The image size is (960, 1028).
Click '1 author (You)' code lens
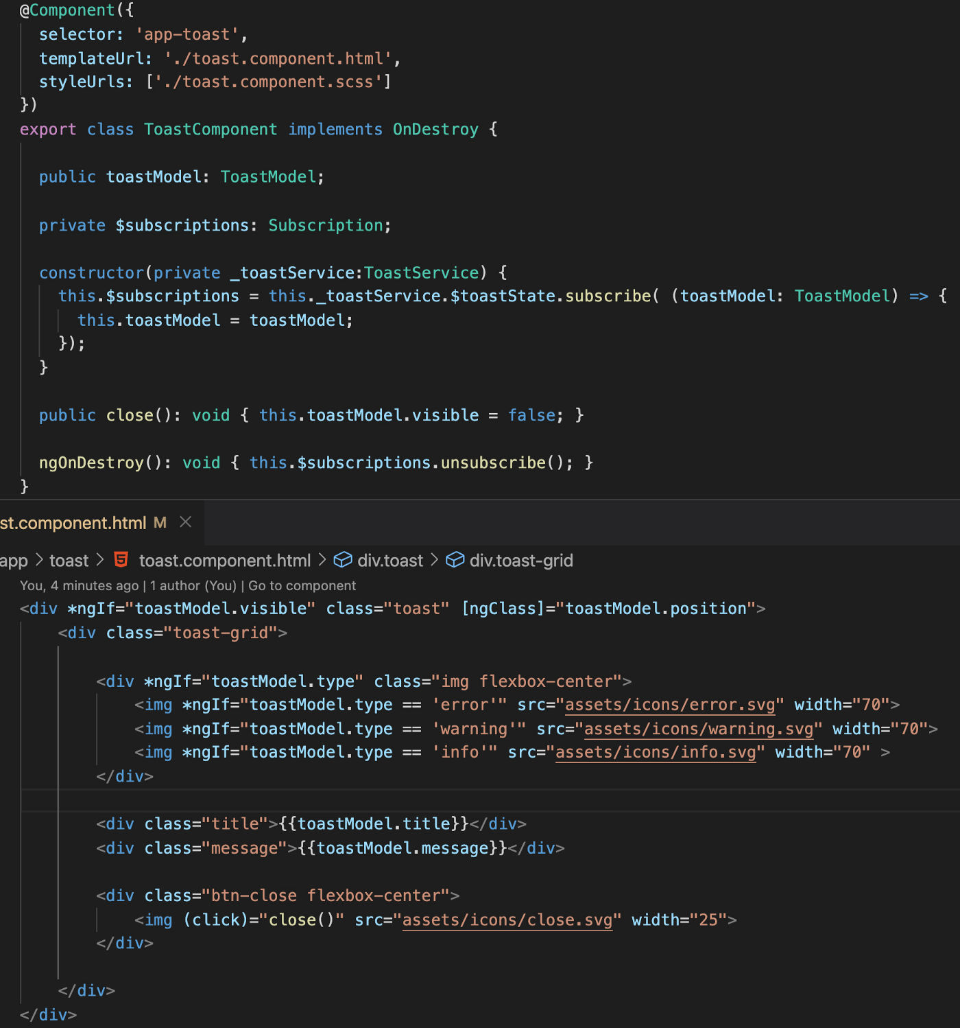(x=193, y=585)
